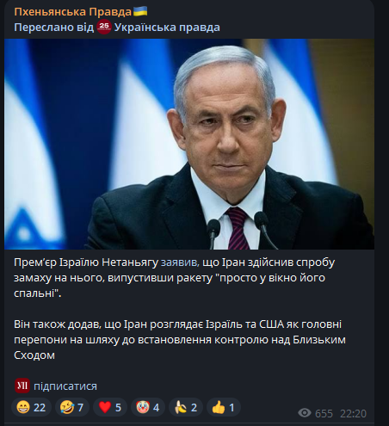Click the grinning face reaction with 22
389x426 pixels.
click(31, 407)
